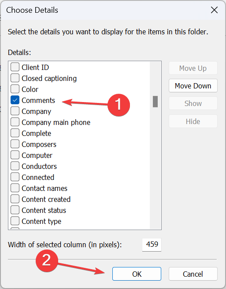Enable the Content status detail
Image resolution: width=226 pixels, height=289 pixels.
[x=15, y=210]
